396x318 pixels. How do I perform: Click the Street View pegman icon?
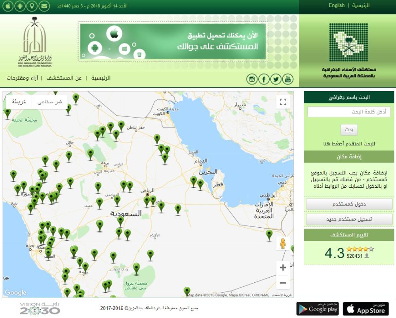283,244
